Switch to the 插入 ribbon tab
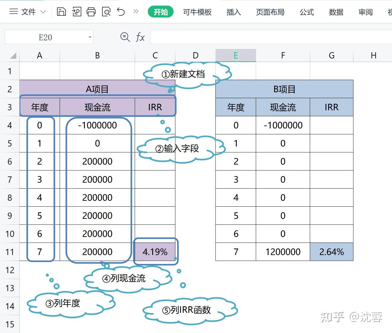Screen dimensions: 392x333 point(234,12)
